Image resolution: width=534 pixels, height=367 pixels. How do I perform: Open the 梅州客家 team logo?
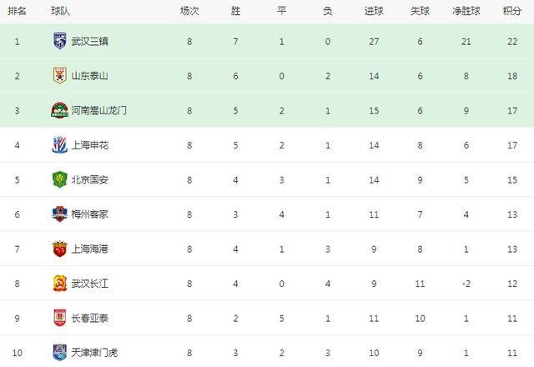[x=59, y=214]
